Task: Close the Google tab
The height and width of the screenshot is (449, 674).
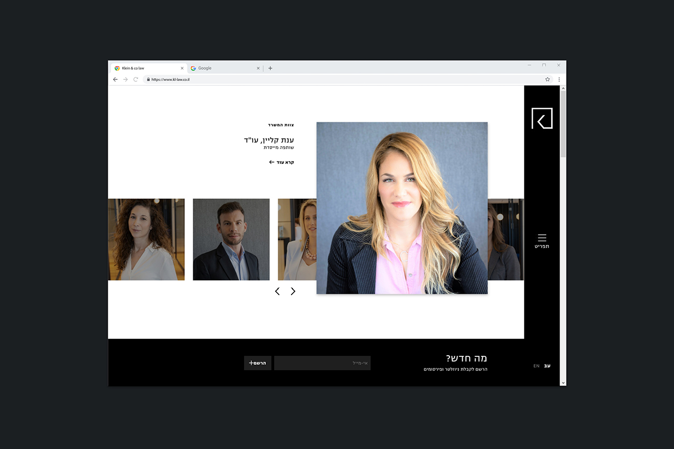Action: [258, 68]
